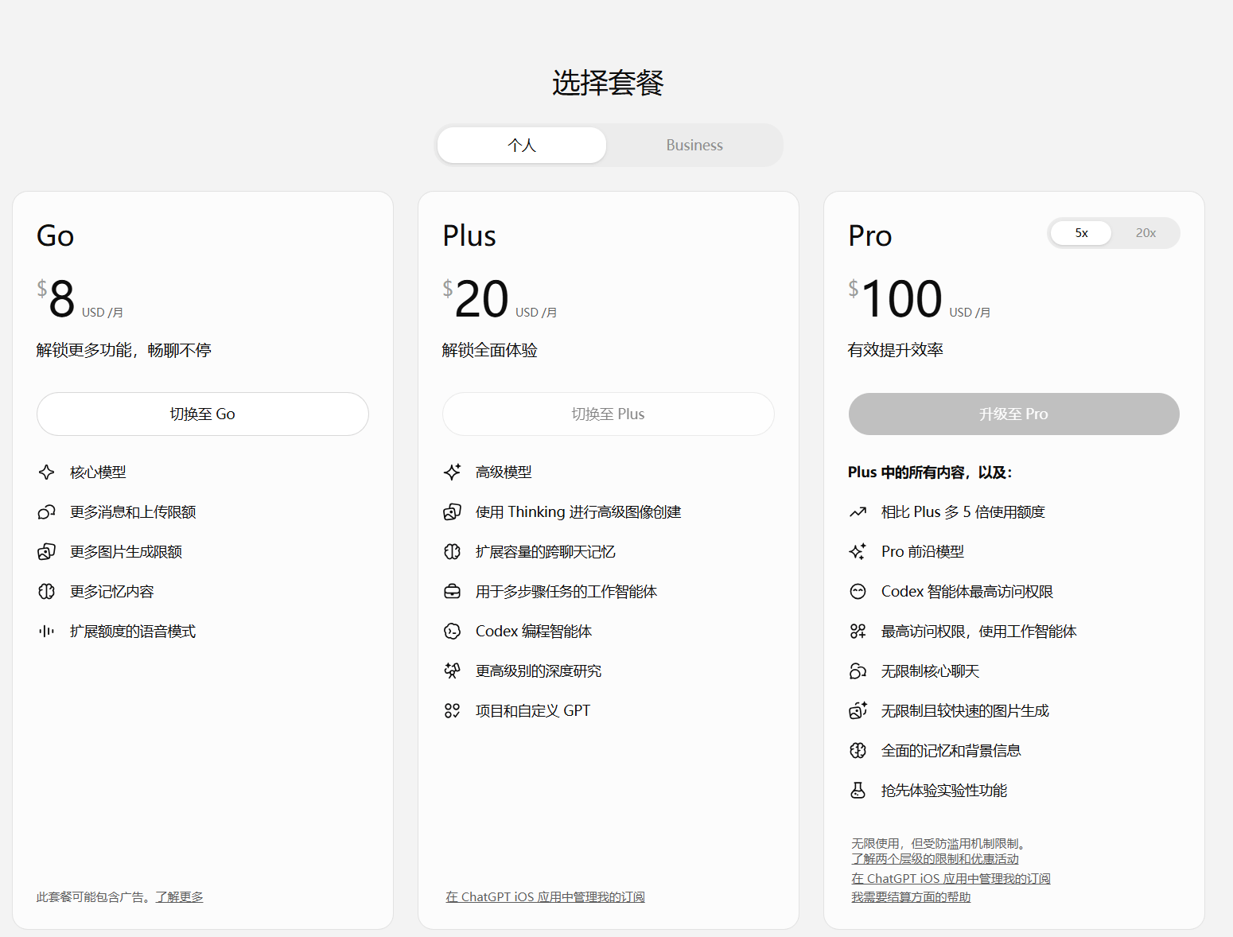This screenshot has height=937, width=1233.
Task: Open the Pro card's iOS subscription management link
Action: click(x=951, y=879)
